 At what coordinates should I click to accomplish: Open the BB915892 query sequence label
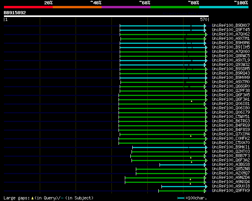pyautogui.click(x=15, y=13)
